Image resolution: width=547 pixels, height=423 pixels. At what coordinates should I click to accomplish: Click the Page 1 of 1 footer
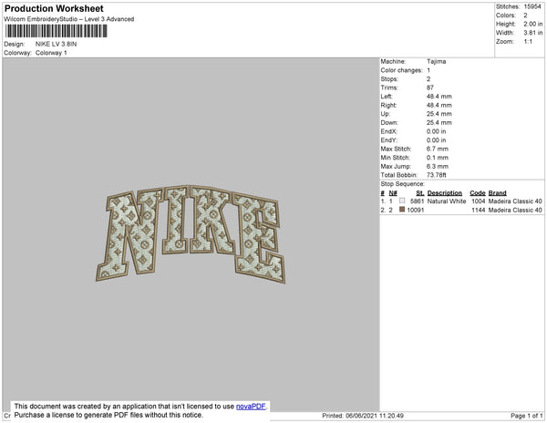[526, 416]
